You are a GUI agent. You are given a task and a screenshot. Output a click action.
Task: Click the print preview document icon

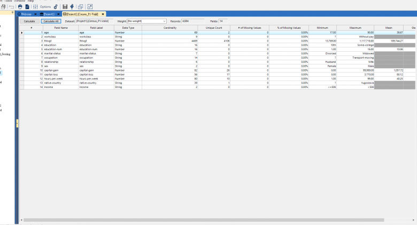pos(27,6)
